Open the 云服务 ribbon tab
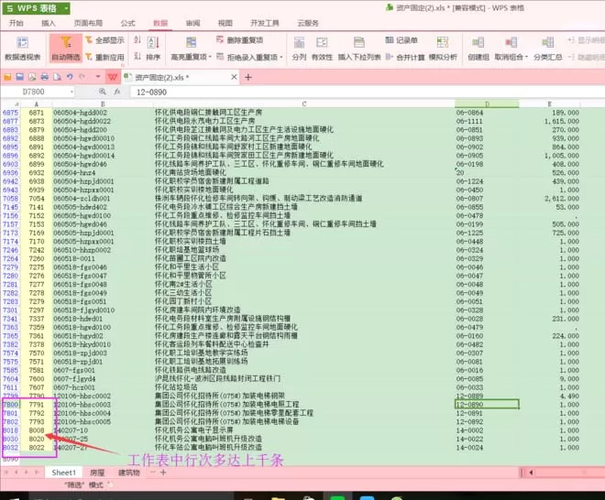Image resolution: width=605 pixels, height=500 pixels. click(308, 23)
